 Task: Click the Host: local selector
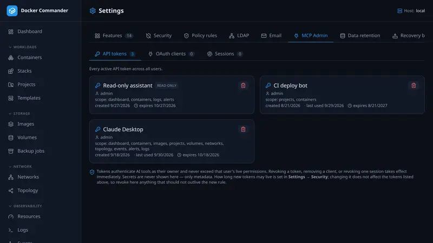point(411,11)
